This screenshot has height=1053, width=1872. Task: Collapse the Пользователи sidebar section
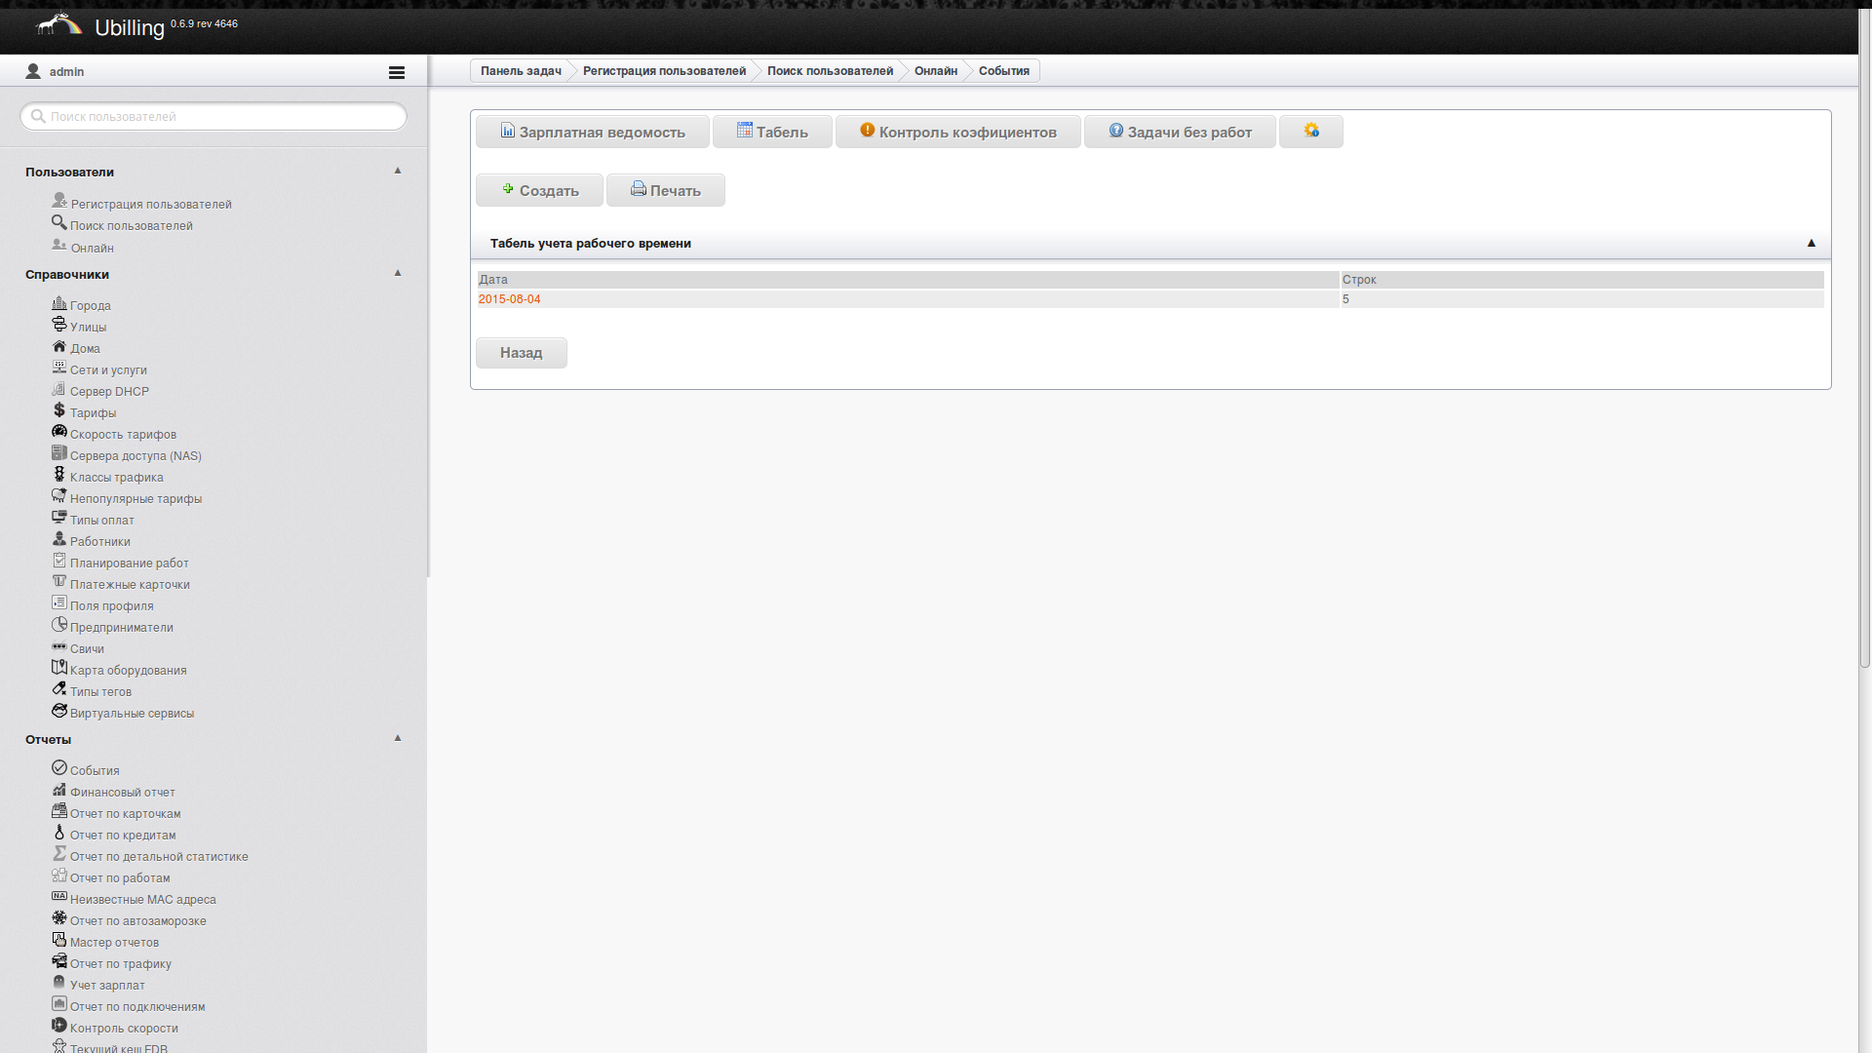click(x=398, y=171)
